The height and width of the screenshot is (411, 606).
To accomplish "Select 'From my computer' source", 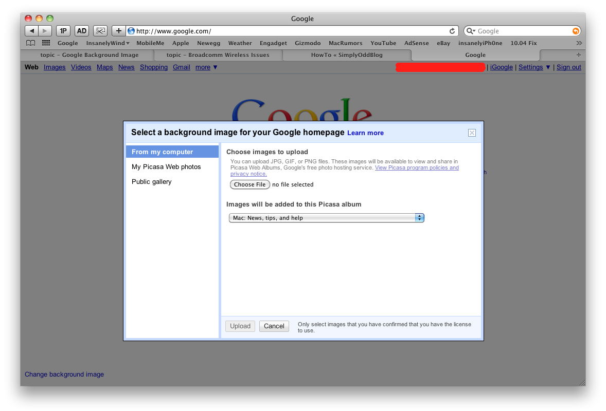I will (x=172, y=152).
